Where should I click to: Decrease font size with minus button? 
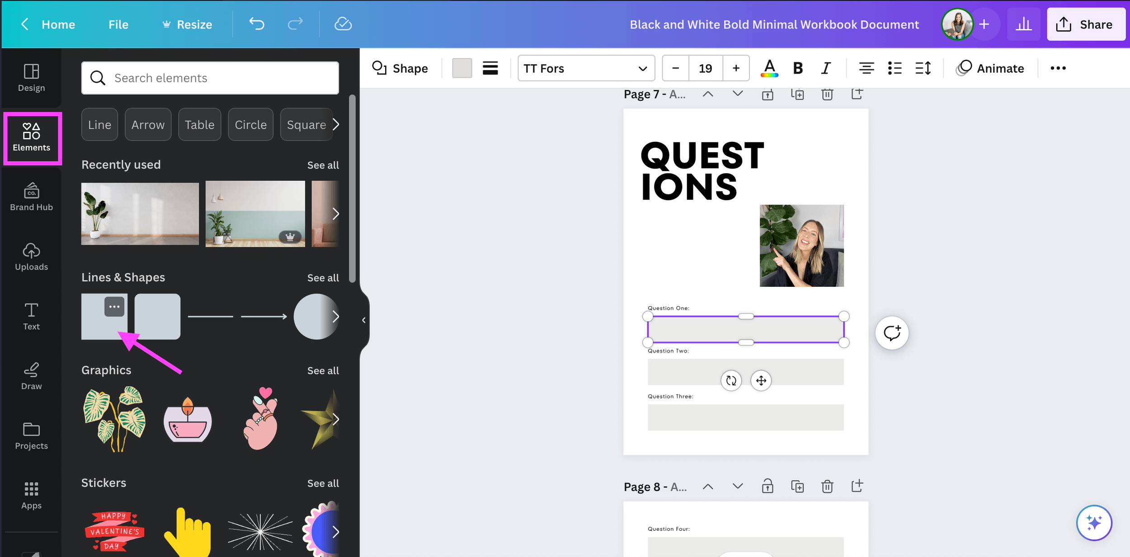(x=676, y=68)
